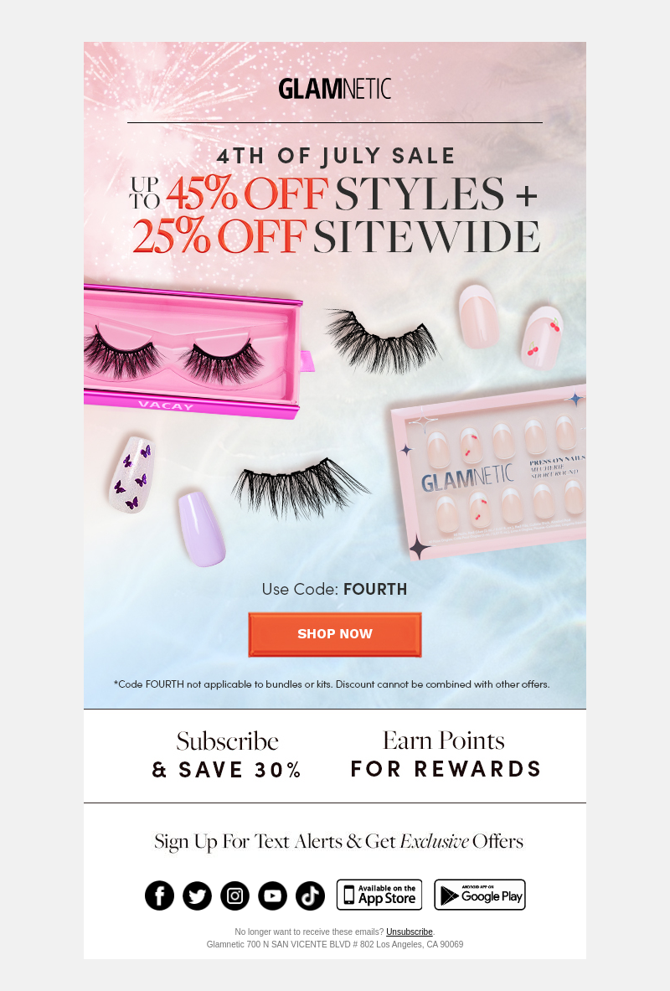This screenshot has width=670, height=991.
Task: Click the Google Play badge
Action: click(x=480, y=895)
